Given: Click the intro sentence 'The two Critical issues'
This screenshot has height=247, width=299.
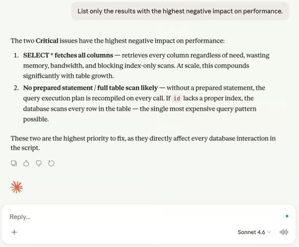Looking at the screenshot, I should click(118, 41).
